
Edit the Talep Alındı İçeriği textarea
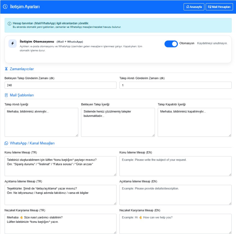coord(41,122)
